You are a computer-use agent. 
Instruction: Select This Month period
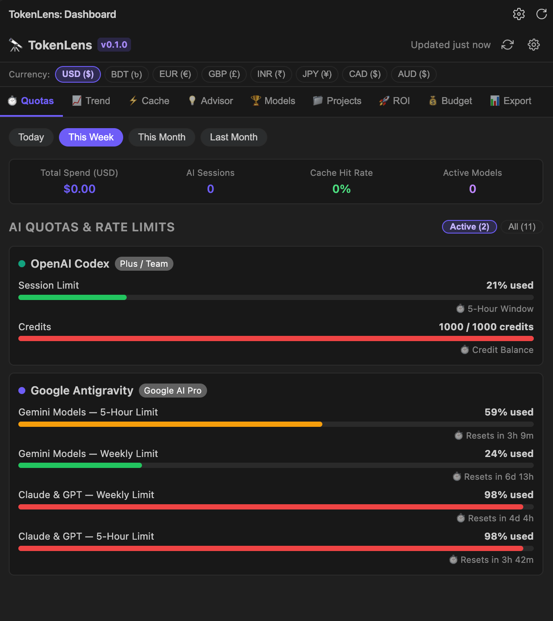[x=162, y=137]
